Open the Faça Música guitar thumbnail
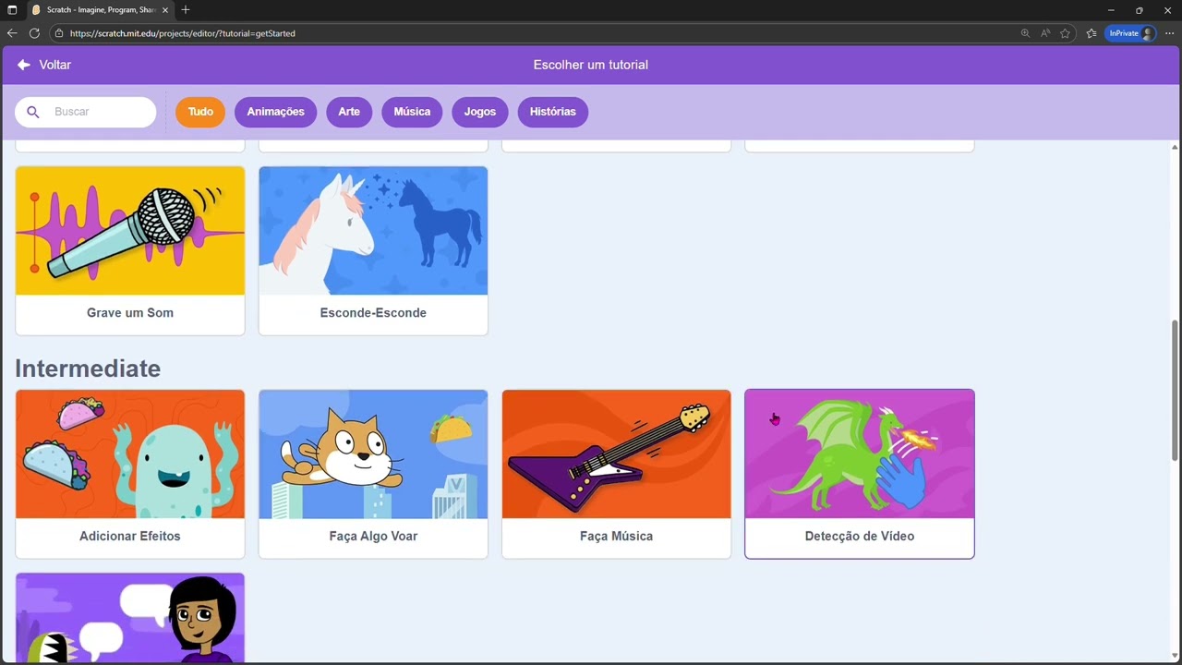The image size is (1182, 665). pos(616,454)
